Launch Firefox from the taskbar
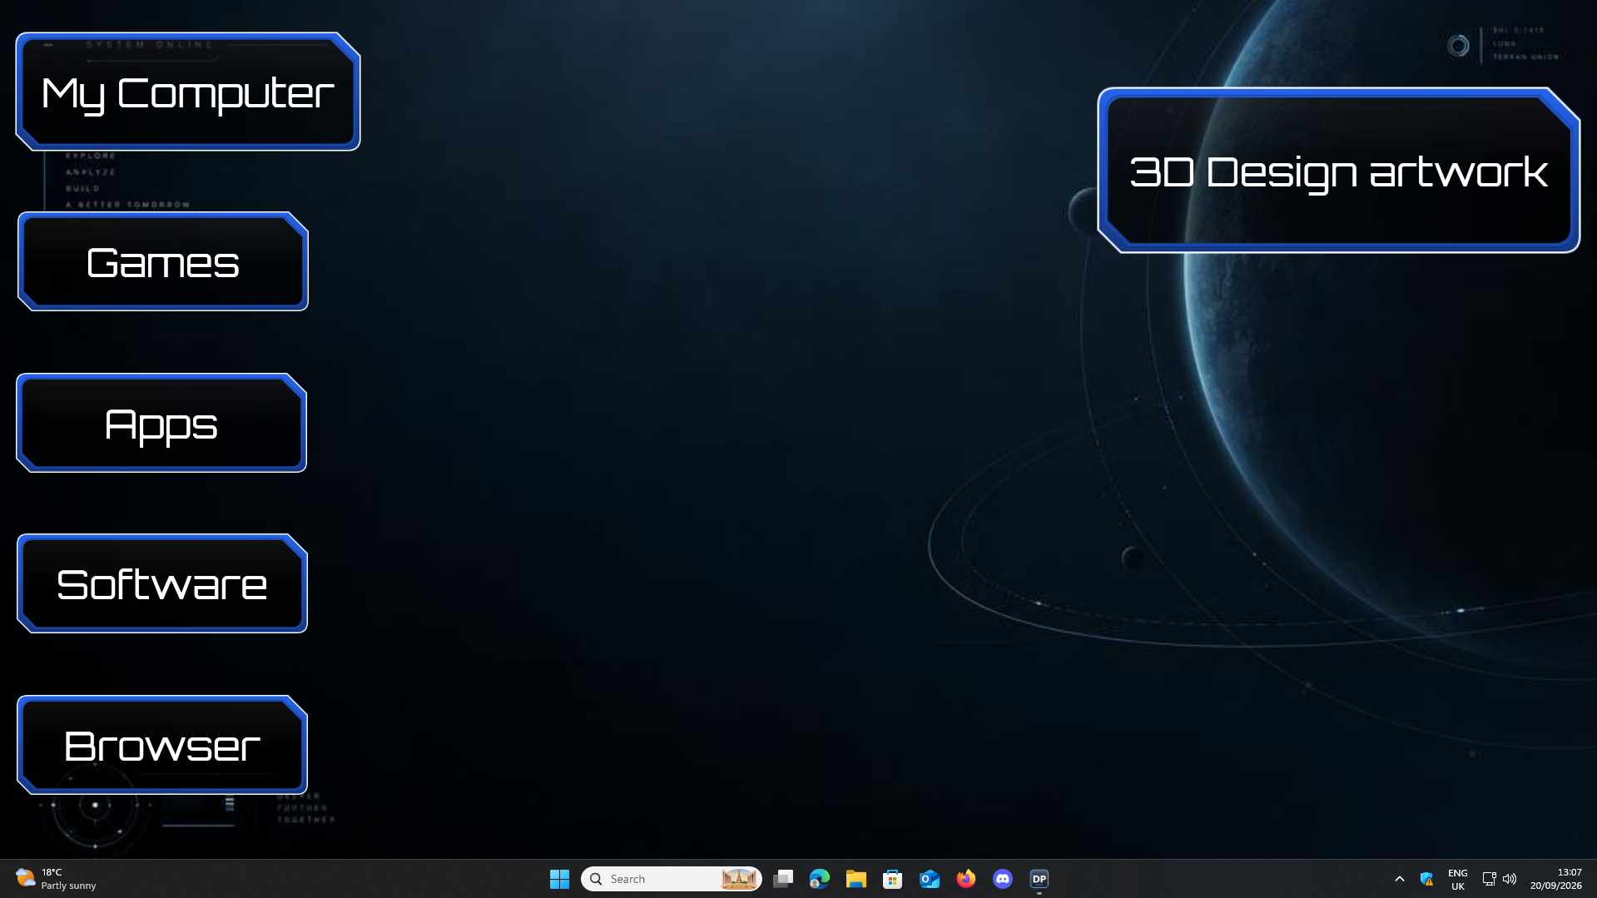 pyautogui.click(x=966, y=879)
